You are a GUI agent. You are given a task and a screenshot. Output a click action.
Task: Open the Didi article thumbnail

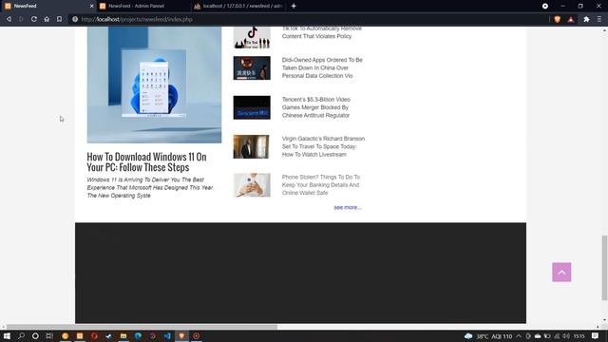[x=252, y=67]
